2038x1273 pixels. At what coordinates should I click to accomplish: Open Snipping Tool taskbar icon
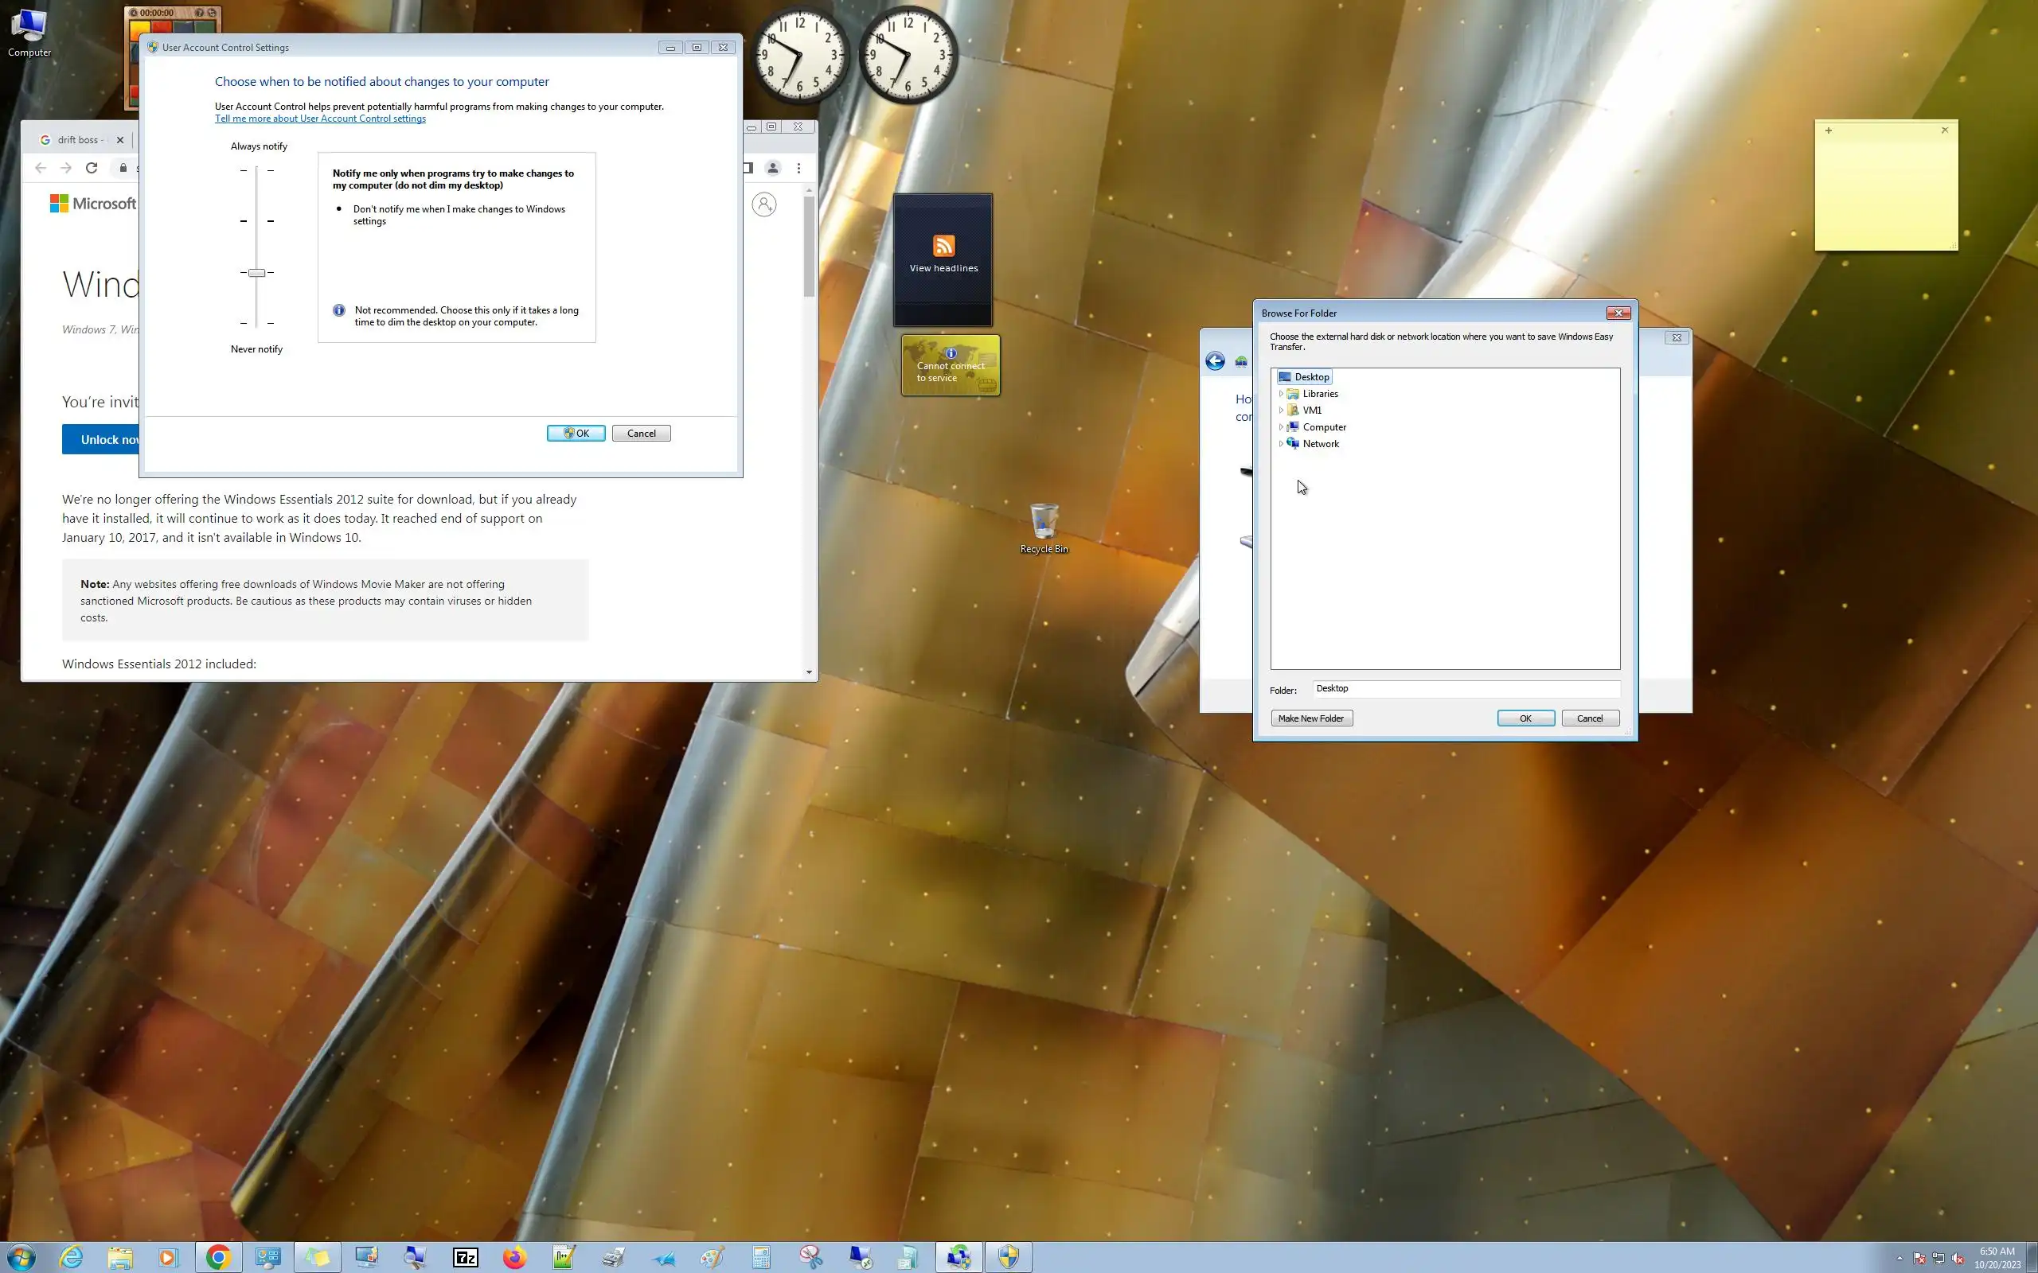point(810,1257)
